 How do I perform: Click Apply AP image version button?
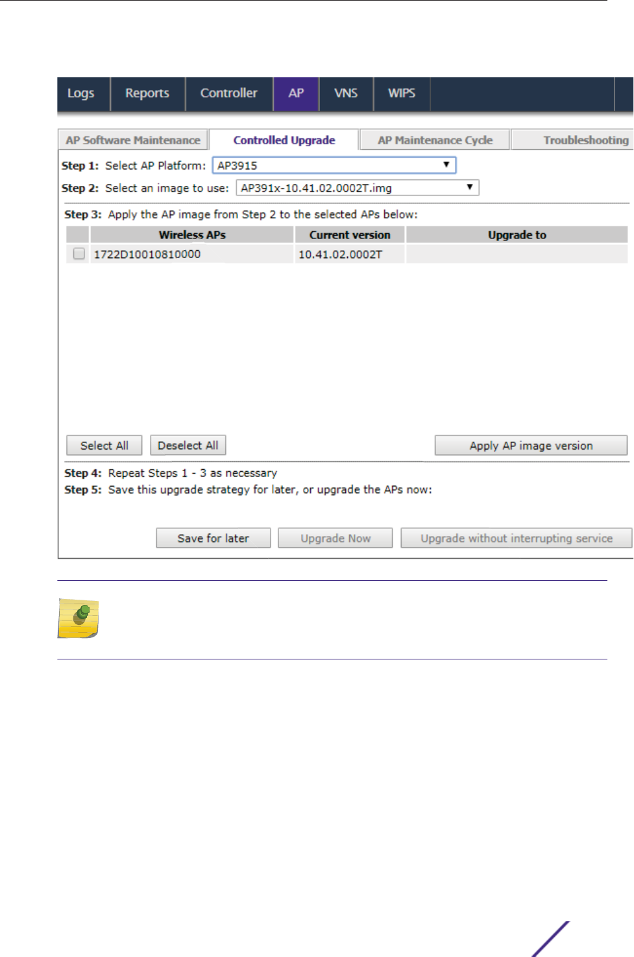(x=531, y=446)
